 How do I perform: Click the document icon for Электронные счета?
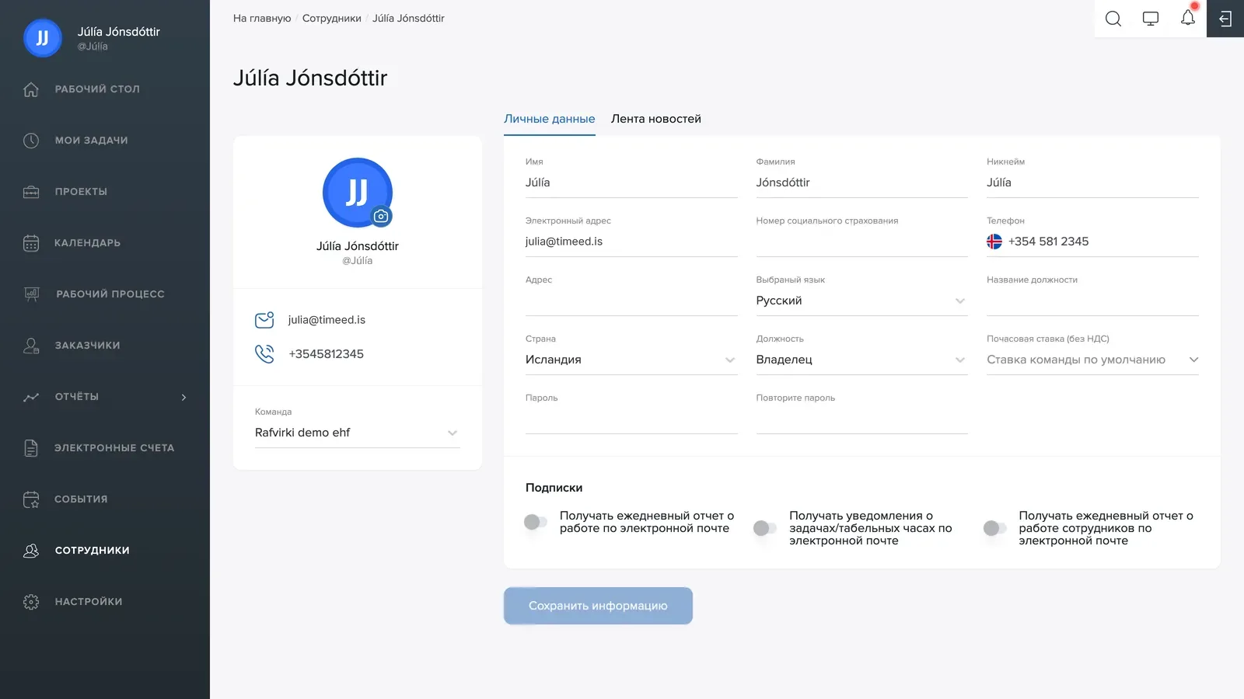click(31, 448)
